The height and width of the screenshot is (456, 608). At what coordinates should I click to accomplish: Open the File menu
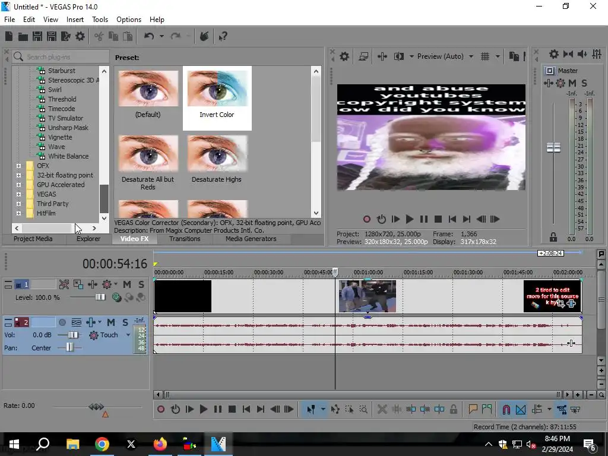9,20
